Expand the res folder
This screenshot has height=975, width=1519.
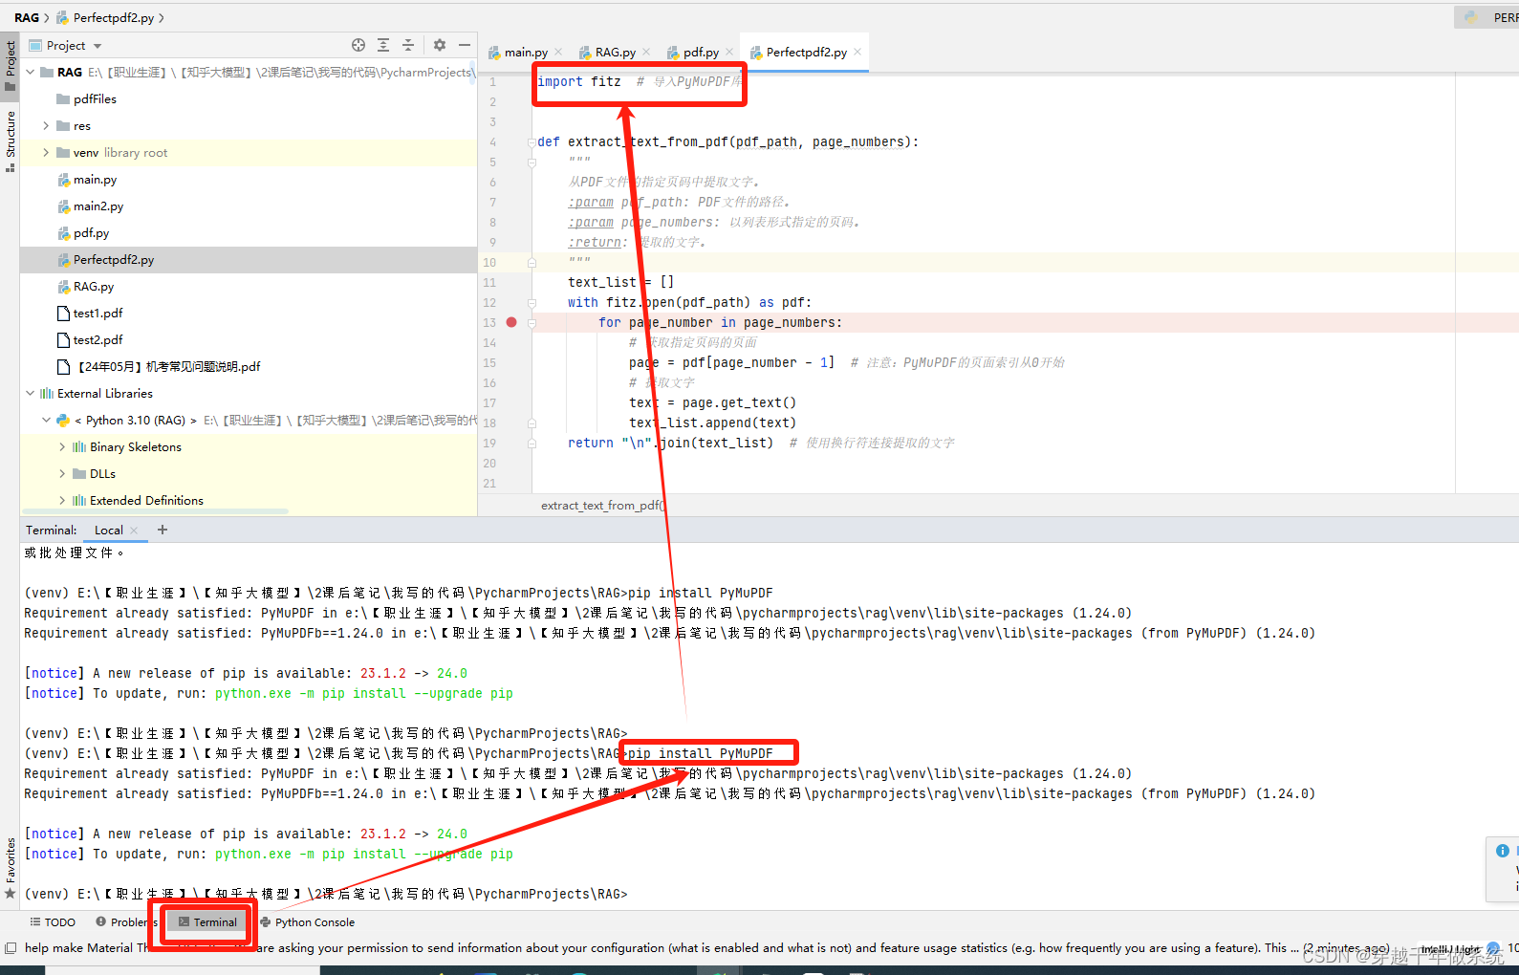(46, 125)
